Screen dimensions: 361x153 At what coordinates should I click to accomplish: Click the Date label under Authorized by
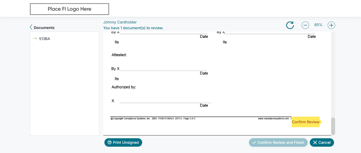[x=204, y=105]
